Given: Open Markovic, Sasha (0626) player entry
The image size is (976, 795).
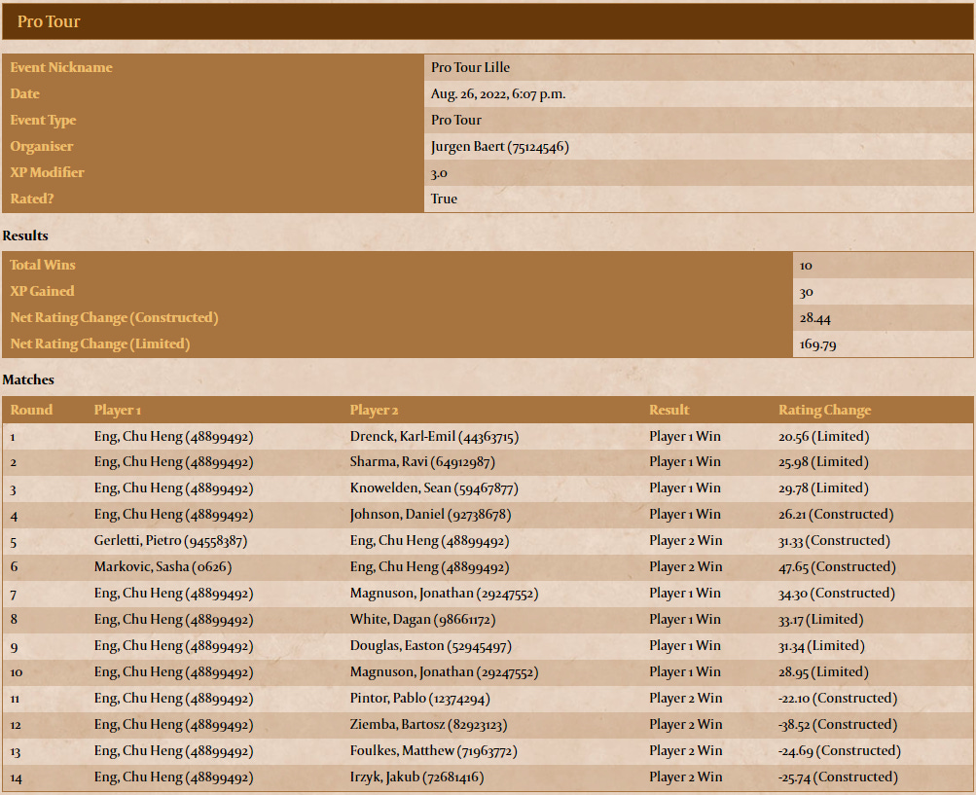Looking at the screenshot, I should pyautogui.click(x=163, y=567).
